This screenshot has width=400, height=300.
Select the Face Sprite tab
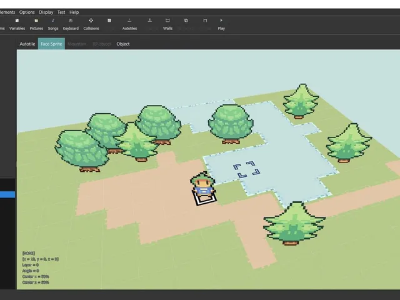[51, 44]
